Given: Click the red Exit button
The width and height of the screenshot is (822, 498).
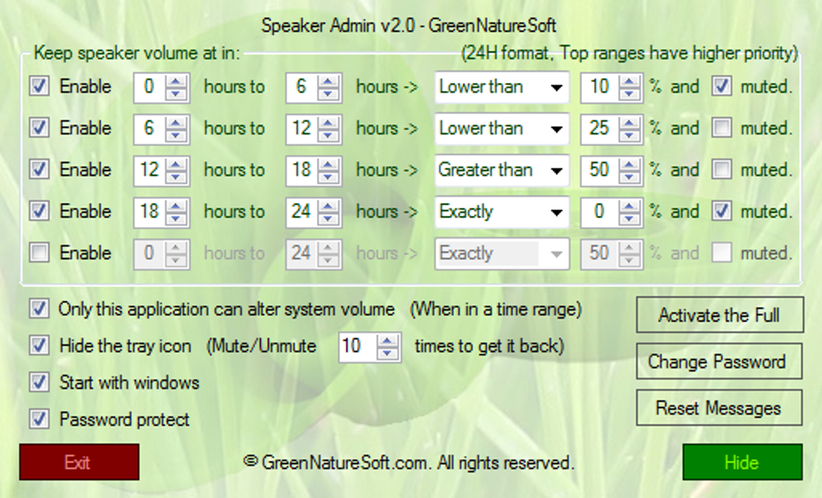Looking at the screenshot, I should 79,463.
